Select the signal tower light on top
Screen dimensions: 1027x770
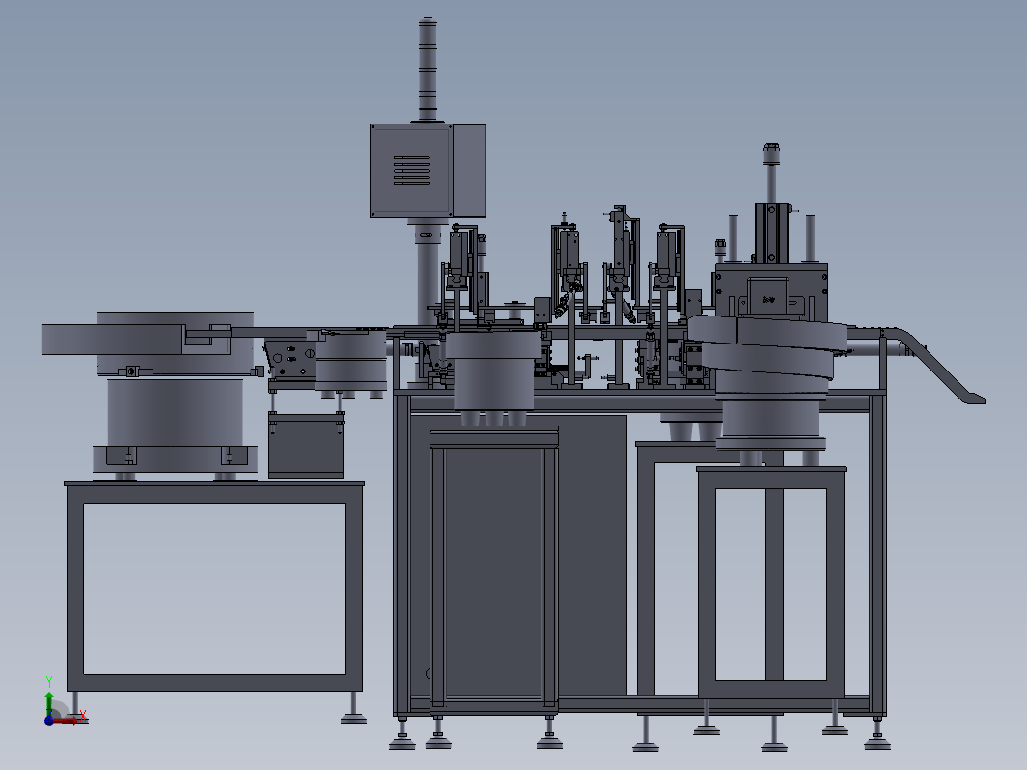[428, 69]
